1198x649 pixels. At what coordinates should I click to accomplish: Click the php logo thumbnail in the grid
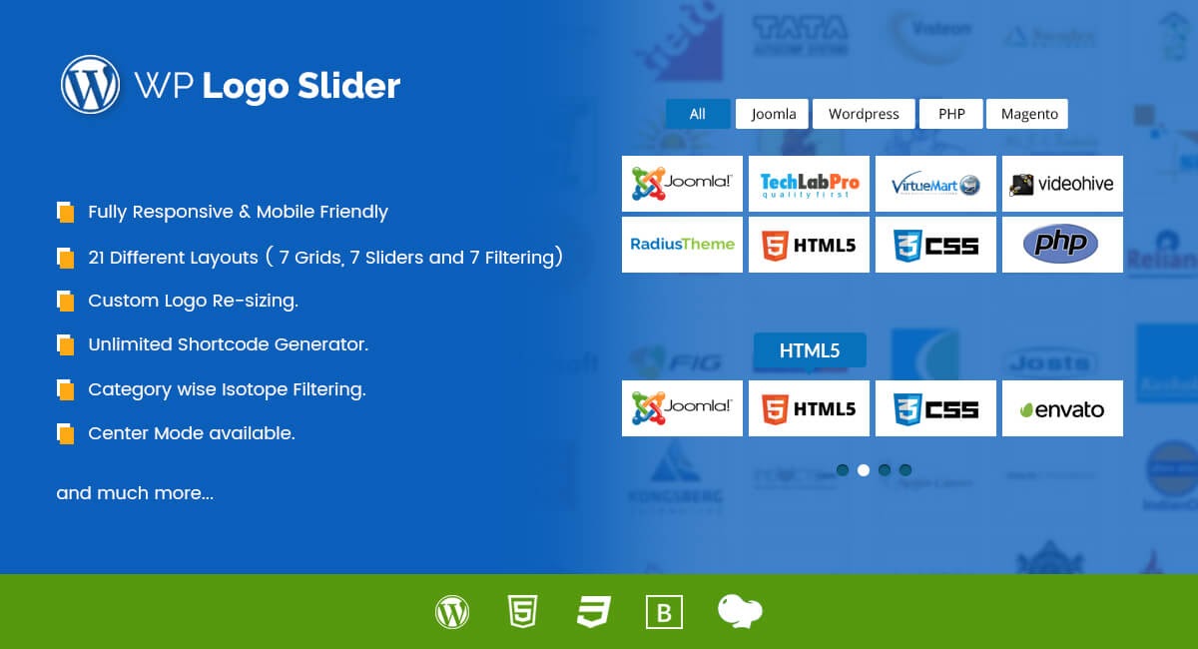point(1061,244)
